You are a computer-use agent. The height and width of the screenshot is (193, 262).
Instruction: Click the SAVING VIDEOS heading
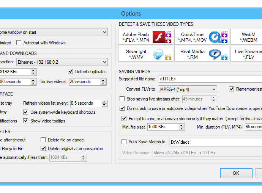pos(134,72)
